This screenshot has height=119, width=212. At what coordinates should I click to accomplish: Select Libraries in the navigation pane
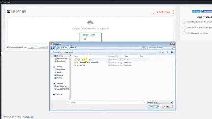point(59,67)
